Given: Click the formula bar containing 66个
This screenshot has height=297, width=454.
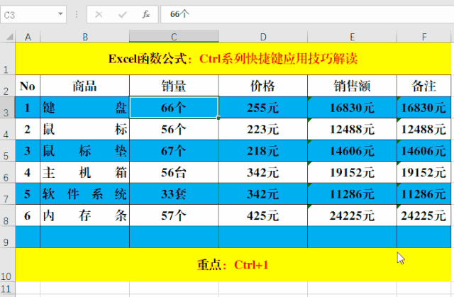Looking at the screenshot, I should pos(305,14).
